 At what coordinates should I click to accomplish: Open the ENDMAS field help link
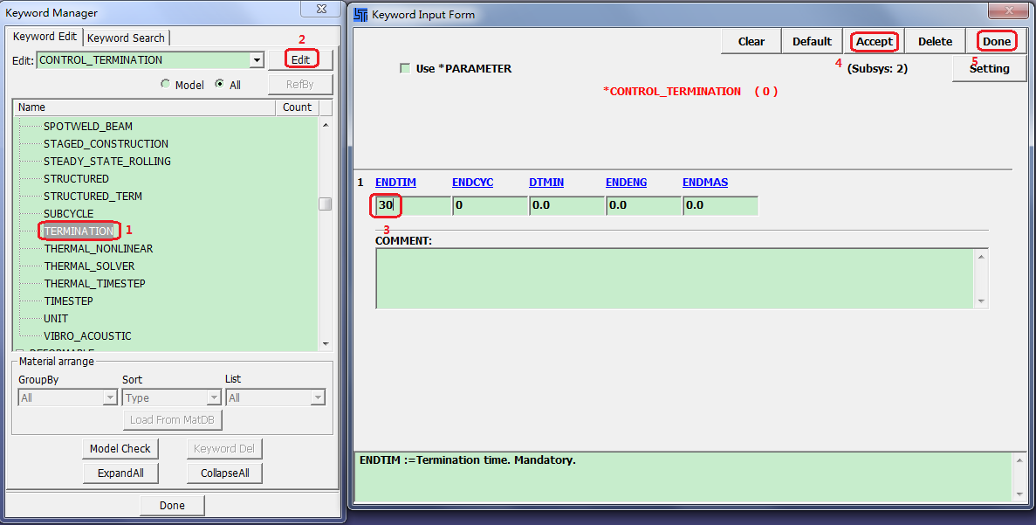point(705,183)
